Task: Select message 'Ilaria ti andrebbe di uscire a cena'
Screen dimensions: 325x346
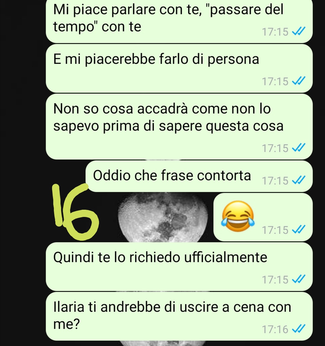Action: 179,316
